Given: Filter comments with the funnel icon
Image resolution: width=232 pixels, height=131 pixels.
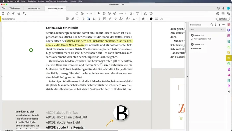Looking at the screenshot, I should [220, 25].
